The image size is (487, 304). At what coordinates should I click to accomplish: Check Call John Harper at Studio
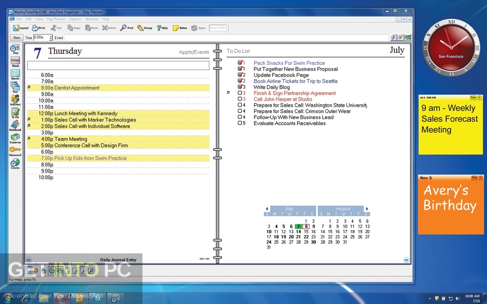point(240,99)
